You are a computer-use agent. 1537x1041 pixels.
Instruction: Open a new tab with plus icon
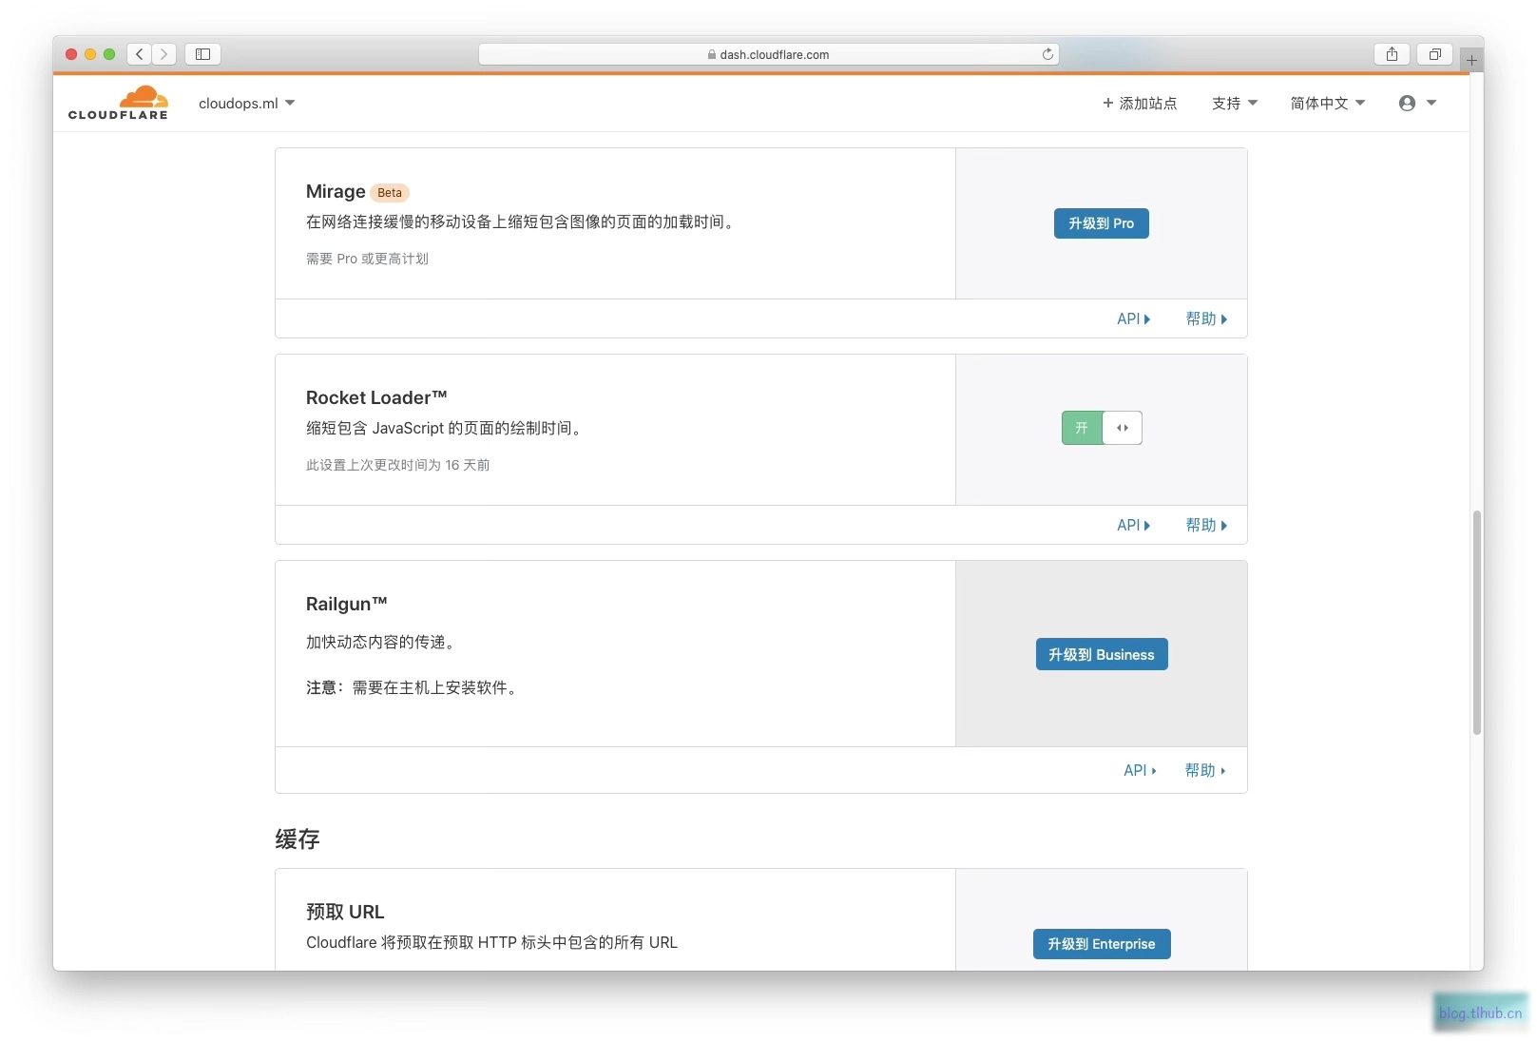[1471, 60]
